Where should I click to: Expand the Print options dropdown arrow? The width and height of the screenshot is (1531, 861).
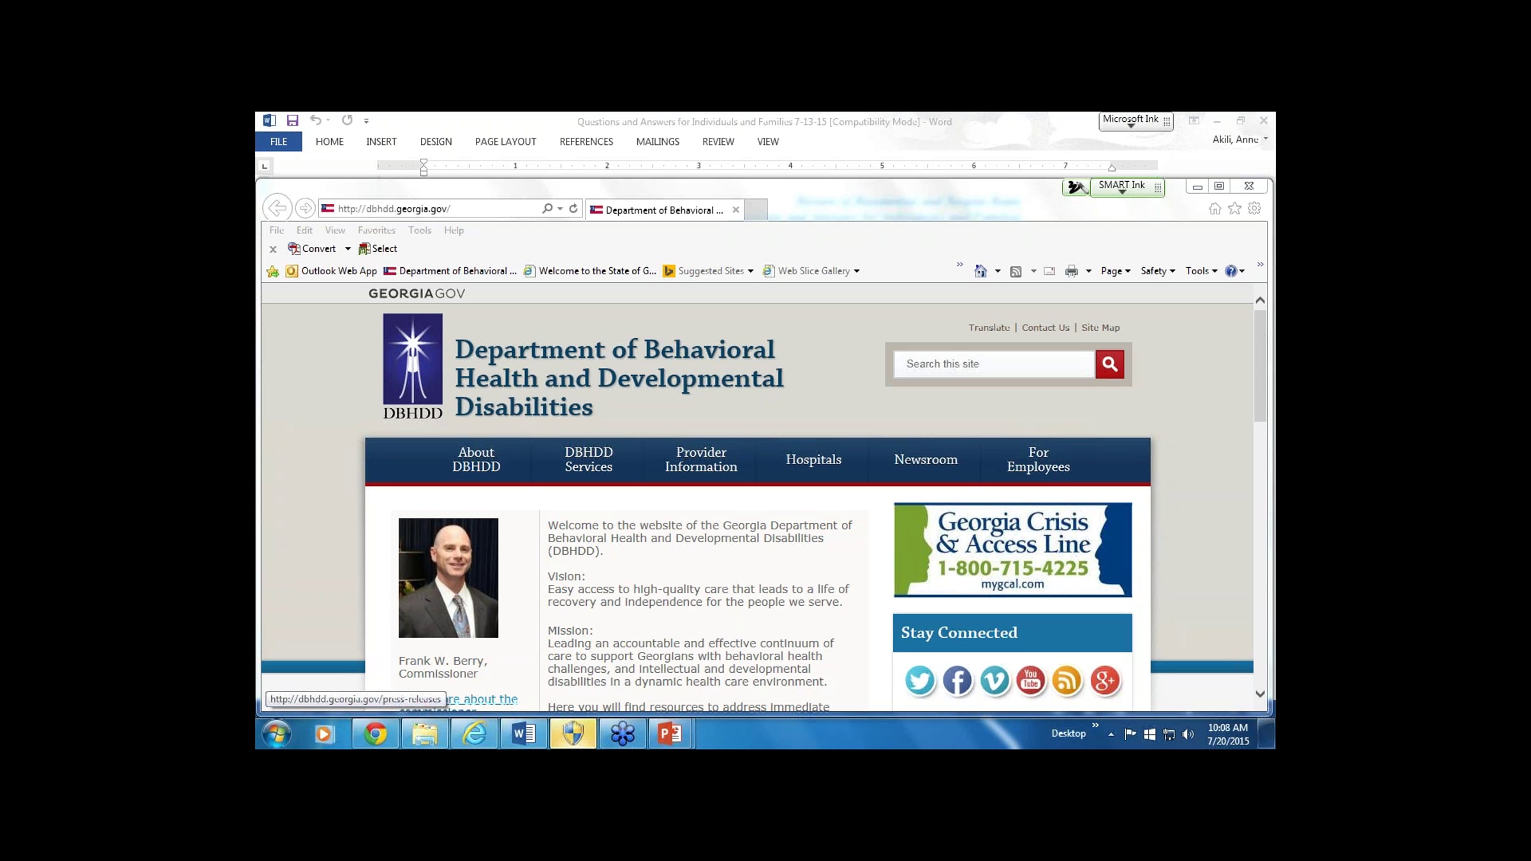1089,271
